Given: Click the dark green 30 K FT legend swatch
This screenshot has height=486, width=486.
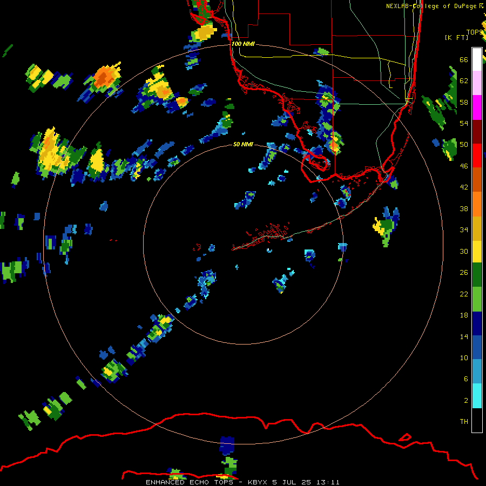Looking at the screenshot, I should [477, 275].
